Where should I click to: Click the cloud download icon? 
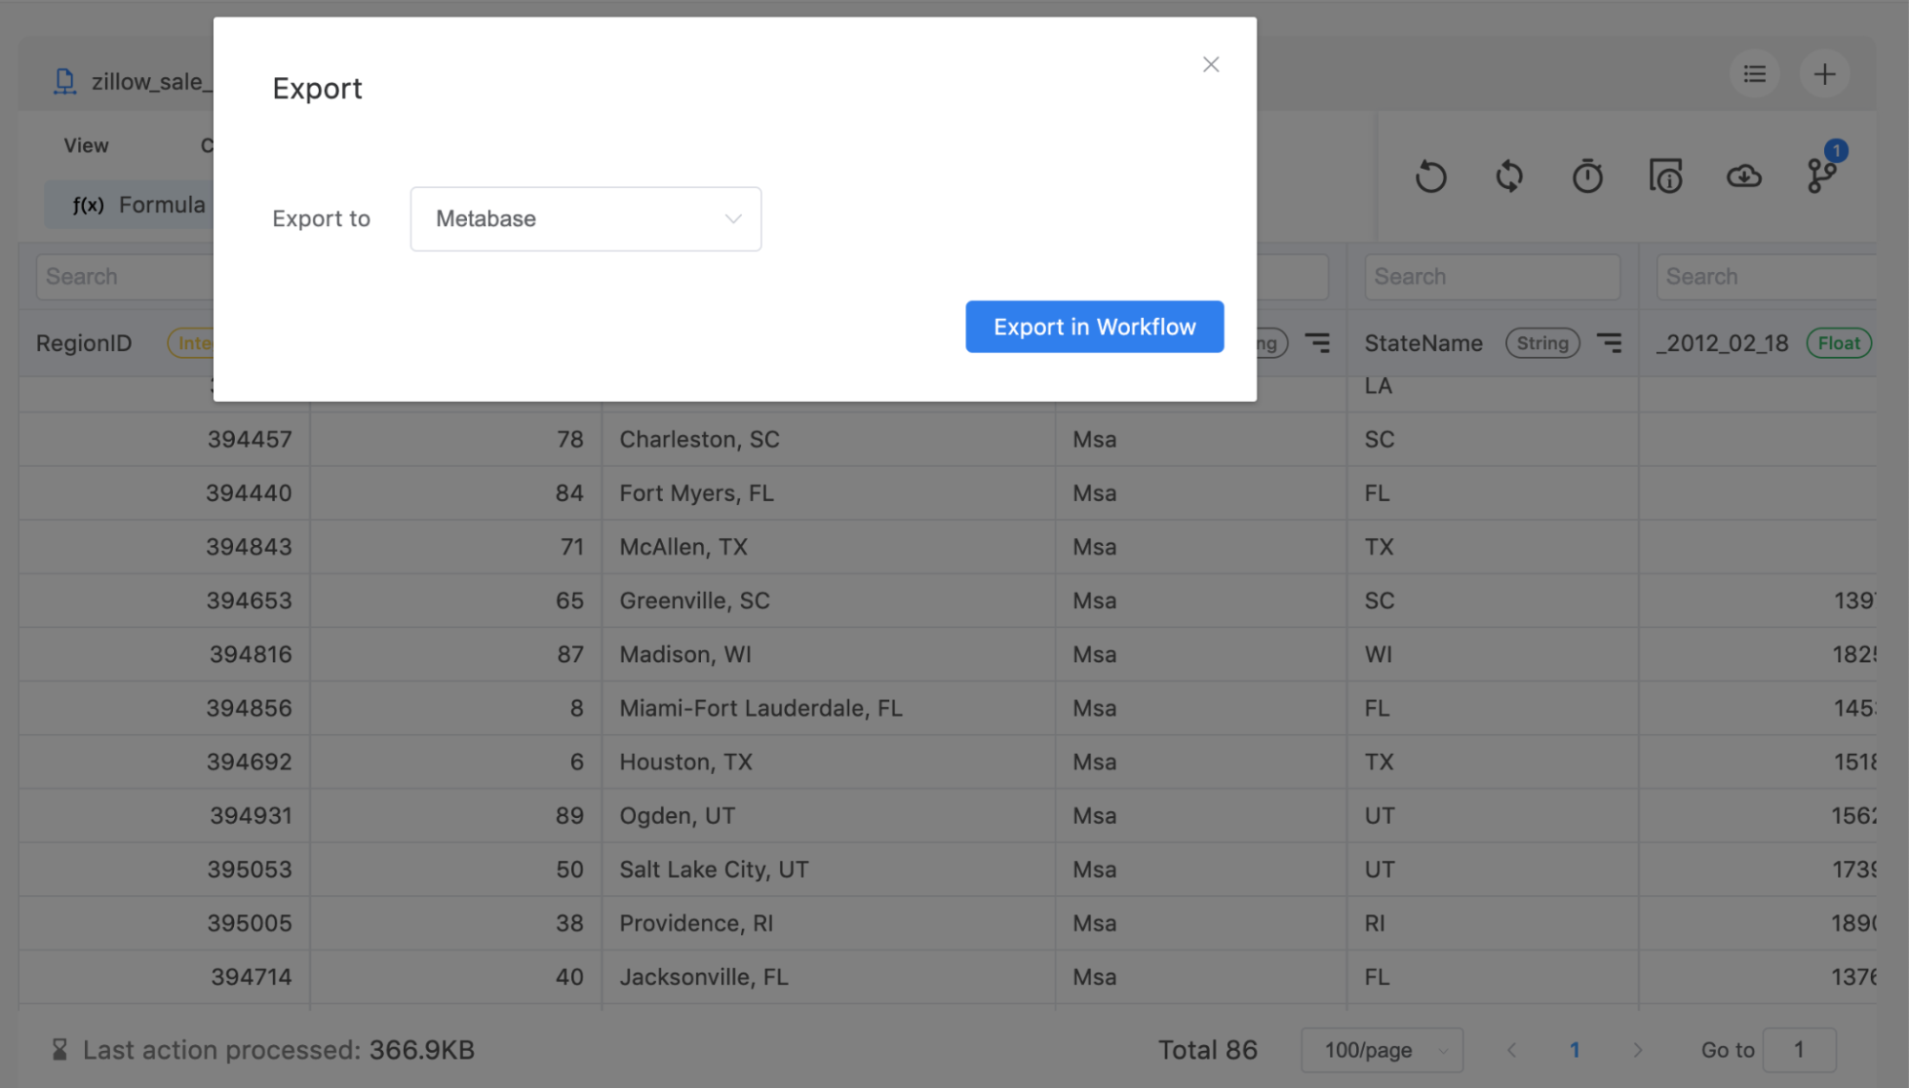tap(1744, 177)
